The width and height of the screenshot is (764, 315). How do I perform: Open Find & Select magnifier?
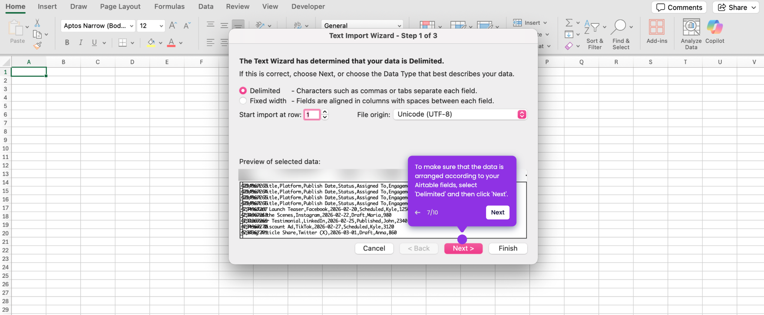click(x=621, y=34)
